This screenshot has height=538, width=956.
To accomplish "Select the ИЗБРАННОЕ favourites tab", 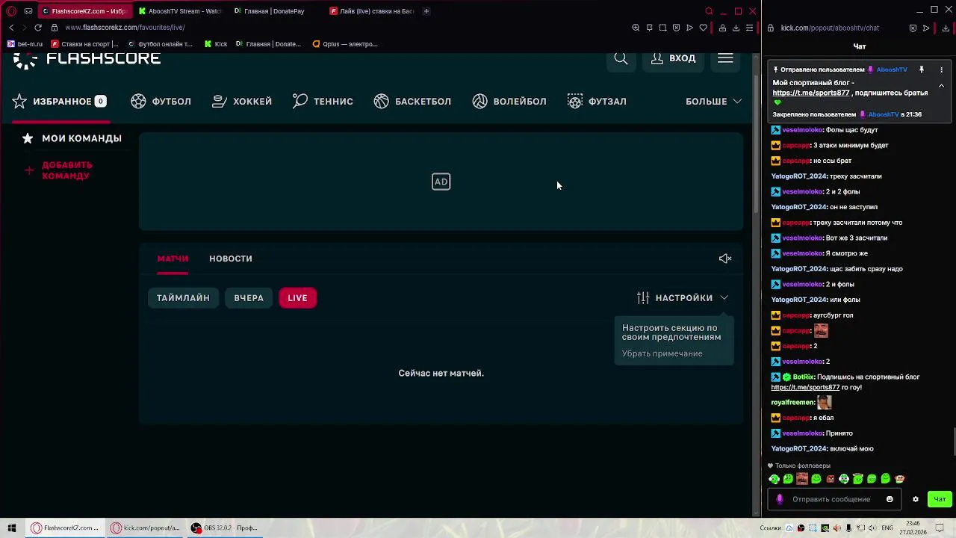I will click(x=59, y=102).
